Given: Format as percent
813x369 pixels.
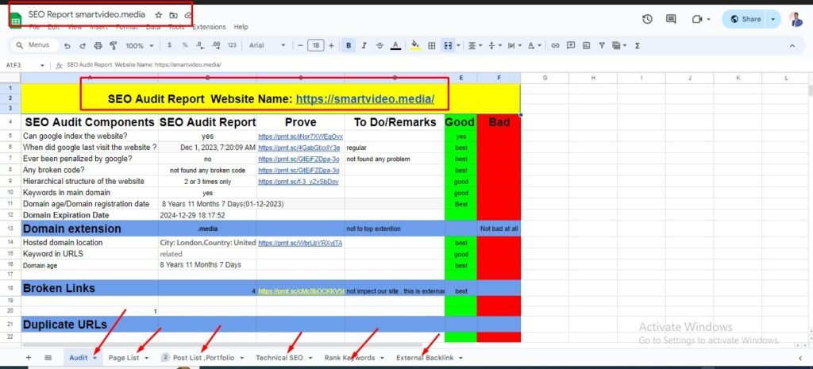Looking at the screenshot, I should click(x=184, y=45).
